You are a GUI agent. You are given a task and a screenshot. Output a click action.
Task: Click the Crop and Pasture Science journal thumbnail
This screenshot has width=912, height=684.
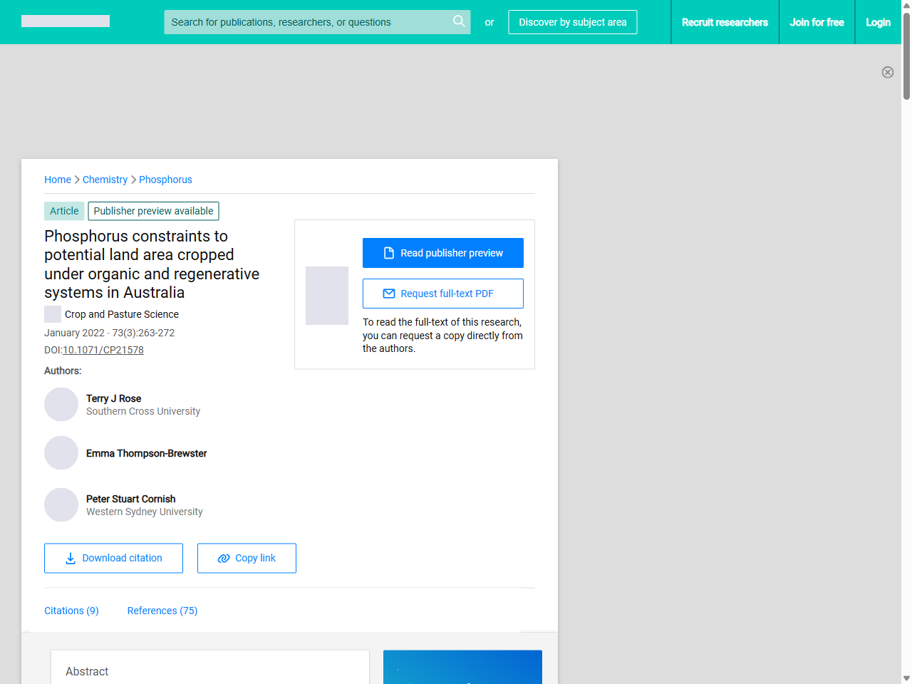(x=52, y=313)
